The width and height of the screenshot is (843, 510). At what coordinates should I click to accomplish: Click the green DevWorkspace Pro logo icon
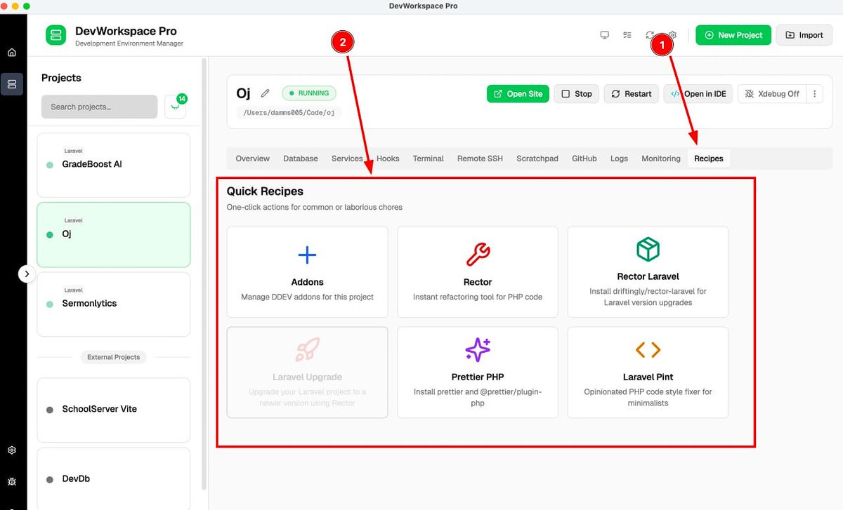(55, 35)
